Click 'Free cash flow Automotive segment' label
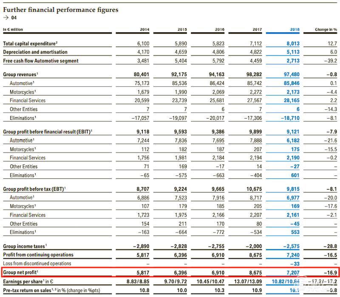This screenshot has width=340, height=297. pos(41,61)
